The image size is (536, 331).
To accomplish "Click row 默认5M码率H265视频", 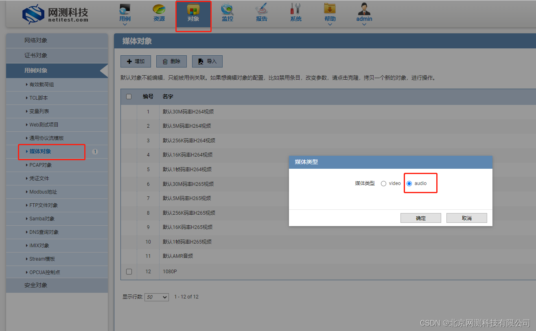I will pyautogui.click(x=328, y=198).
